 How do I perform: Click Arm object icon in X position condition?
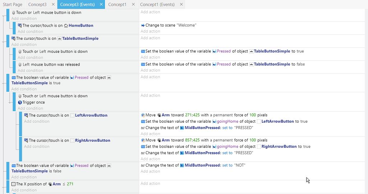point(50,184)
